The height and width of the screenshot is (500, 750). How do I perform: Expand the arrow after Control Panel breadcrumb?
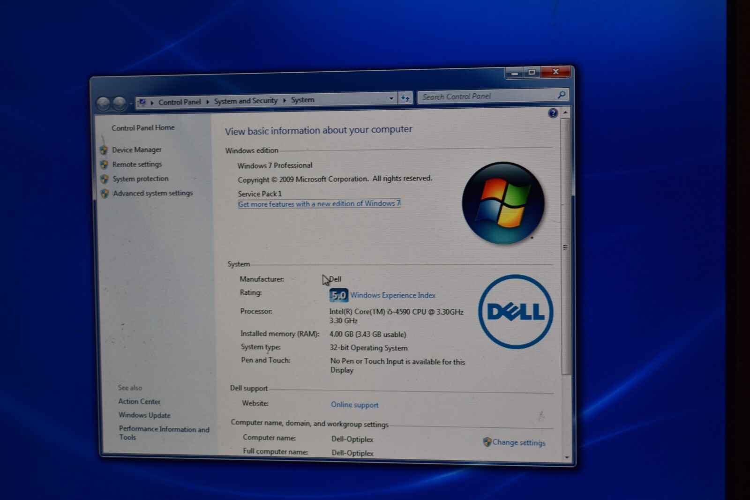click(x=208, y=102)
